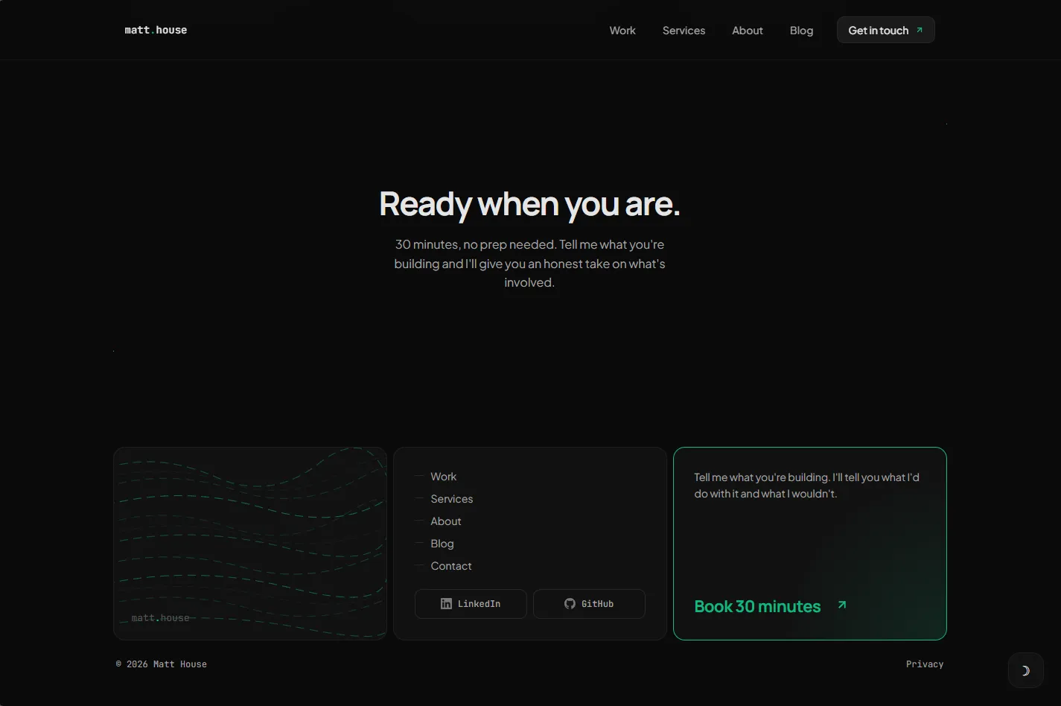Screen dimensions: 1061x706
Task: Open Work in the top navigation
Action: coord(622,31)
